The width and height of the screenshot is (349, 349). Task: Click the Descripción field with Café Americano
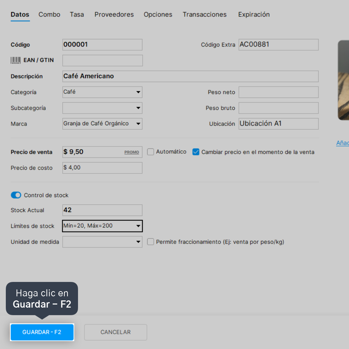pyautogui.click(x=191, y=76)
